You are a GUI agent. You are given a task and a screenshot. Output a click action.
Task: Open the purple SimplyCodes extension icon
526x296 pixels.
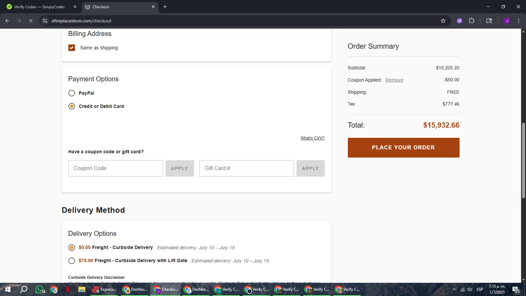[460, 21]
